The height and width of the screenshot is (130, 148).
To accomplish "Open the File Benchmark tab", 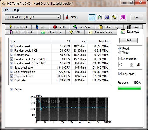I will pos(21,32).
